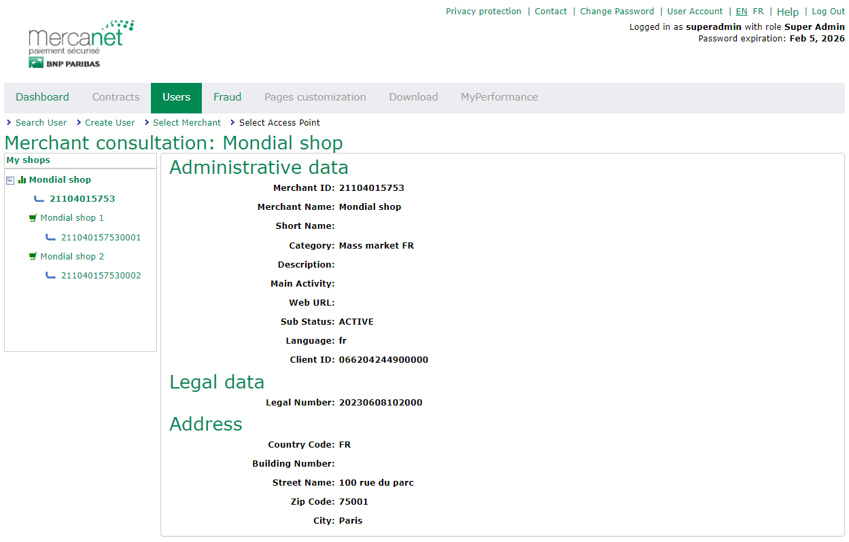Select Mondial shop 2 in My shops
This screenshot has width=849, height=542.
(x=72, y=257)
